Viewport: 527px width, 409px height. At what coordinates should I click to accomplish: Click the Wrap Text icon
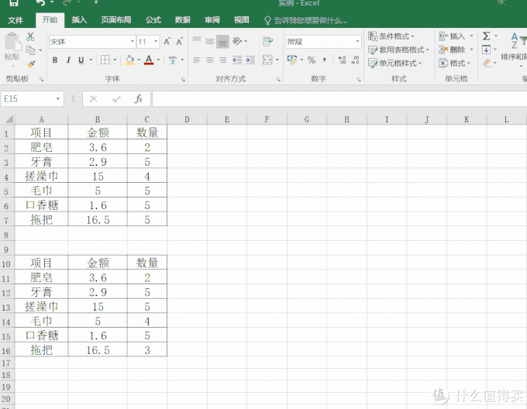click(267, 41)
